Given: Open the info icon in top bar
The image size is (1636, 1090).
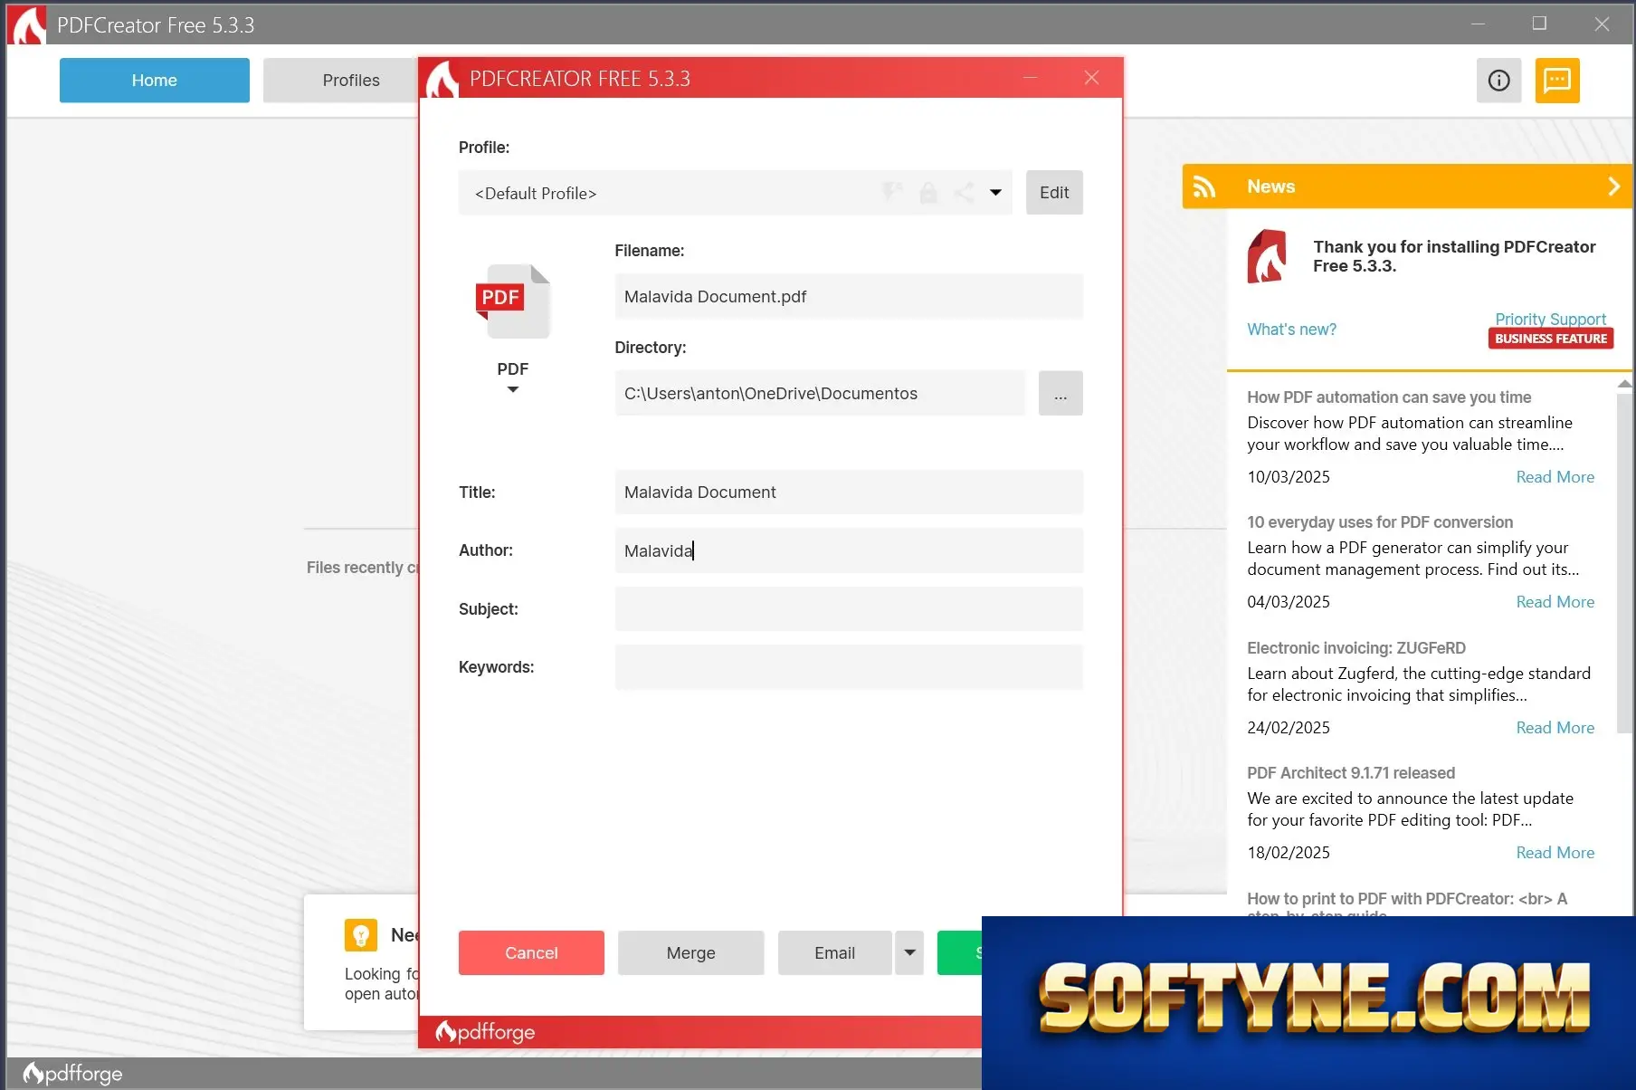Looking at the screenshot, I should pos(1498,81).
